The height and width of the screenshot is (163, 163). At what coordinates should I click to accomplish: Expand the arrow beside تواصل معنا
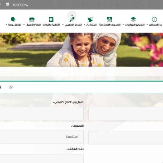point(6,24)
